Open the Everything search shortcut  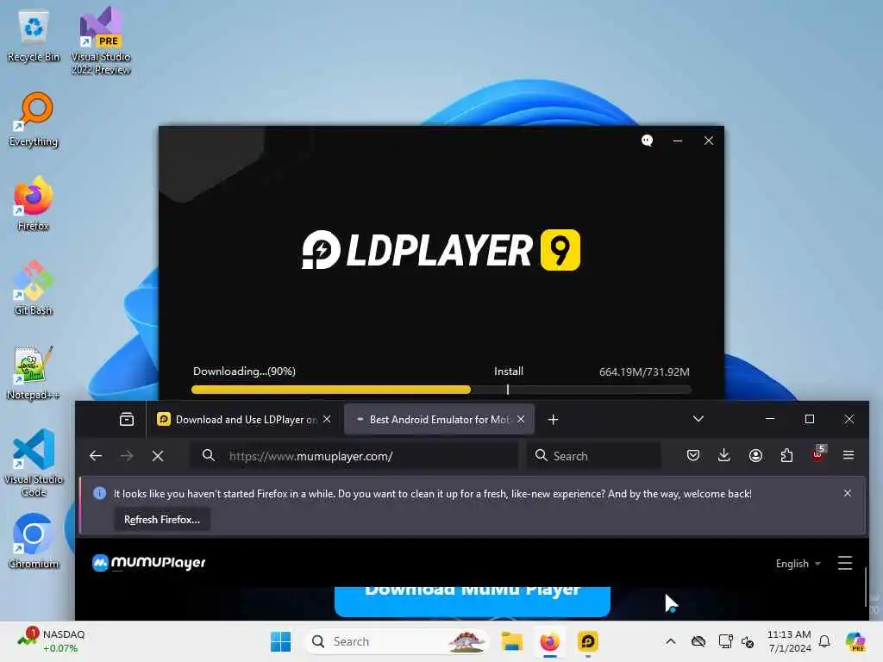point(34,119)
